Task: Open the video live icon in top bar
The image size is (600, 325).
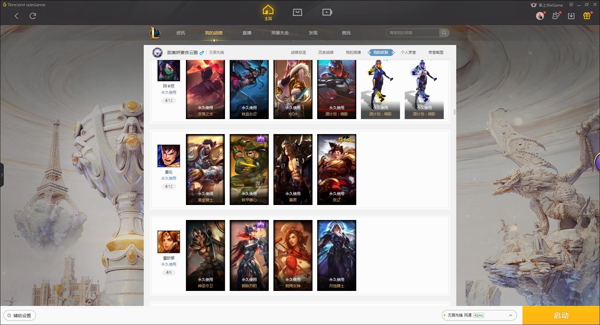Action: click(327, 12)
